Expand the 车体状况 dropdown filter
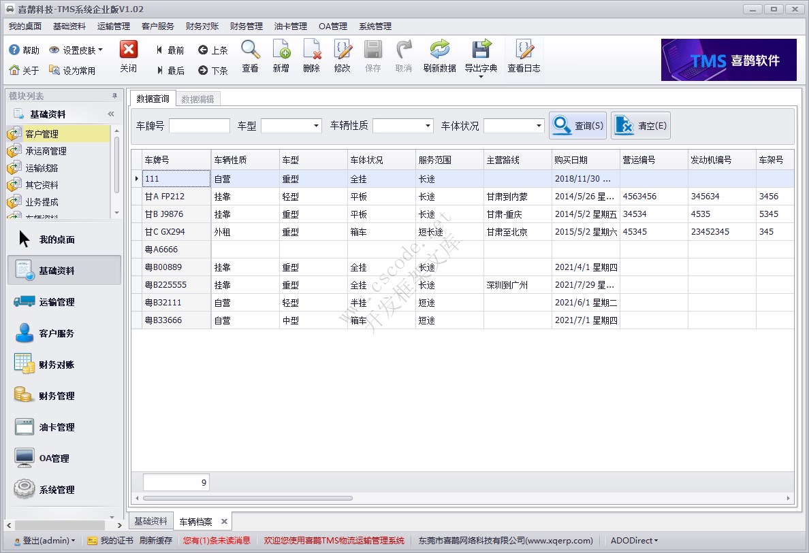The width and height of the screenshot is (809, 553). coord(538,126)
